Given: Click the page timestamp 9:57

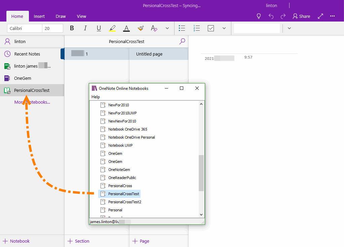Looking at the screenshot, I should click(x=249, y=57).
